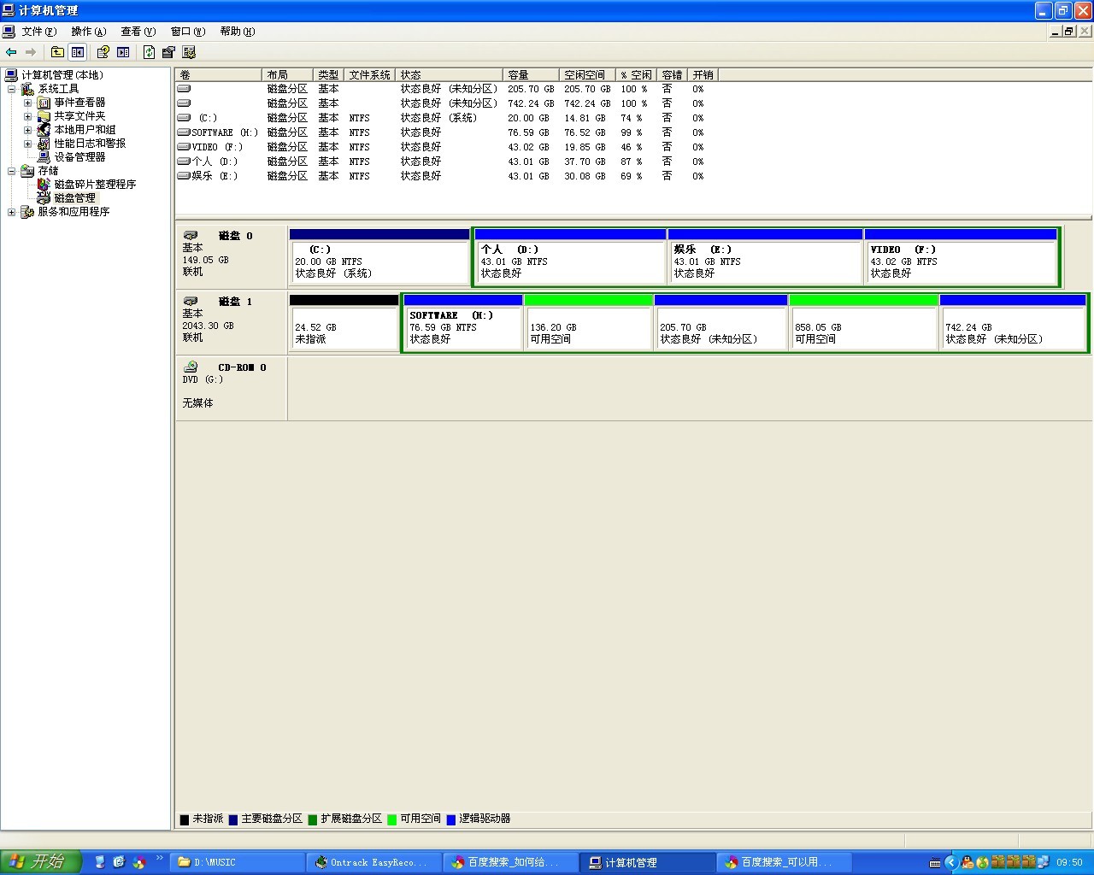Expand the 事件查看器 tree node

(x=27, y=103)
